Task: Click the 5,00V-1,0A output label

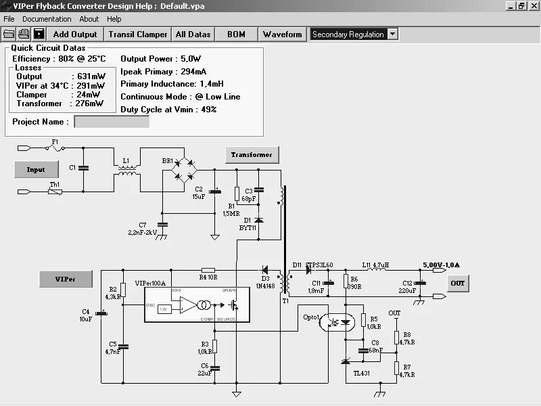Action: (441, 265)
